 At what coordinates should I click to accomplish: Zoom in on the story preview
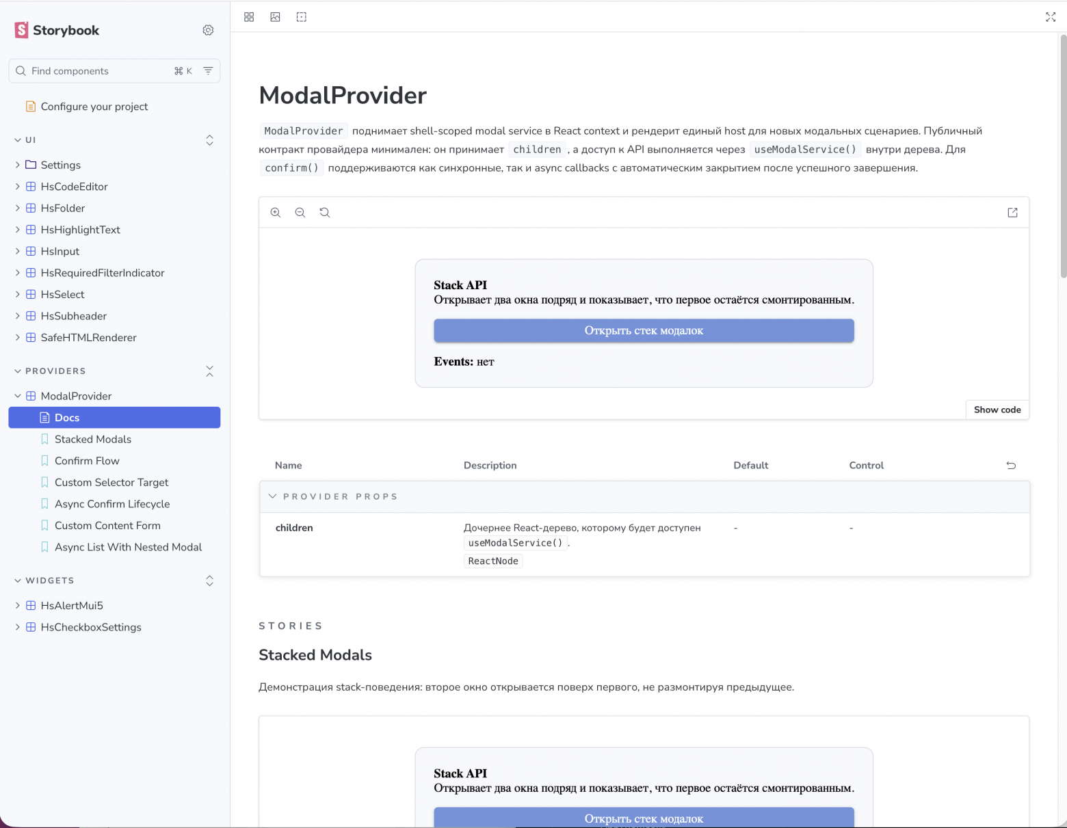point(276,213)
